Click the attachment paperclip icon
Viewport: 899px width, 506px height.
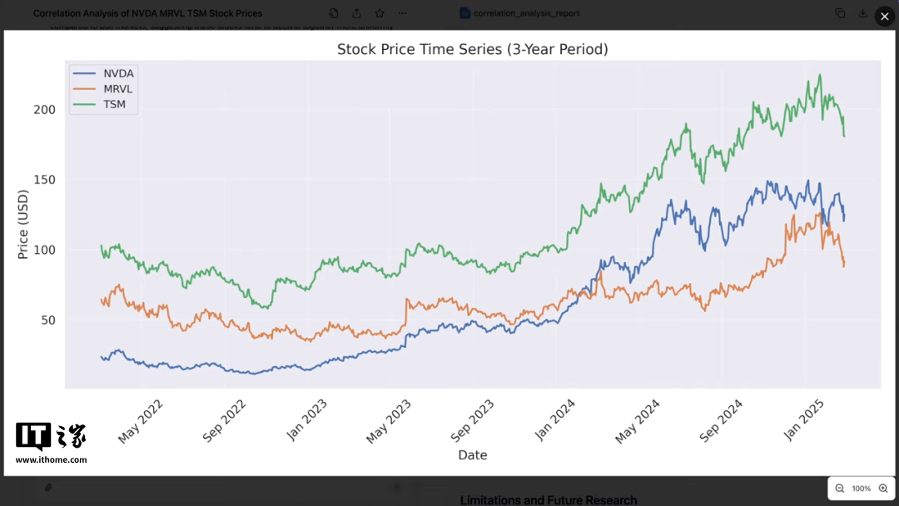pyautogui.click(x=48, y=487)
